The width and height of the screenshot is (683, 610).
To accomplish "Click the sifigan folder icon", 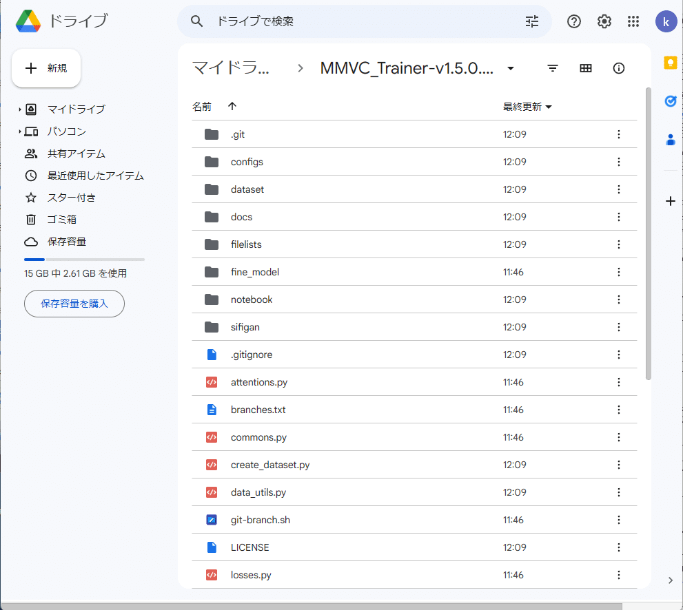I will point(212,327).
